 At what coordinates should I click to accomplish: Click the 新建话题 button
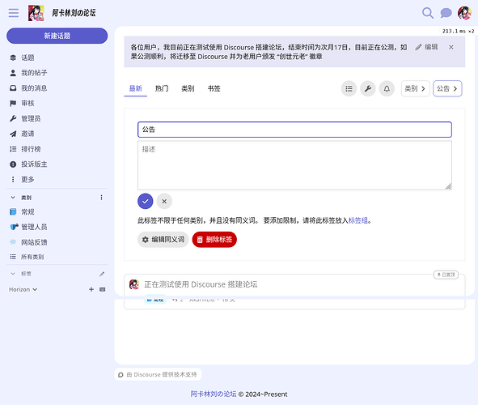point(57,36)
